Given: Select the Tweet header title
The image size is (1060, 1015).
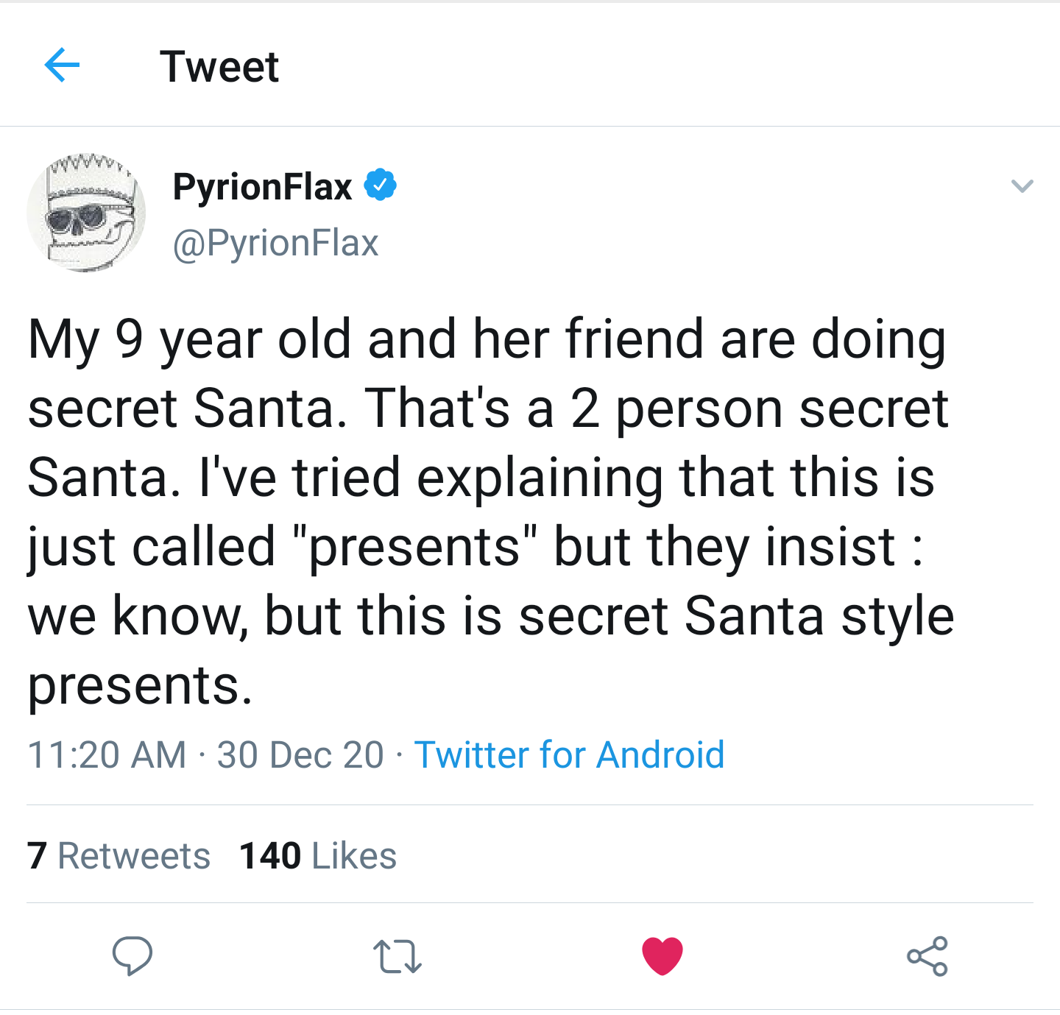Looking at the screenshot, I should [220, 66].
